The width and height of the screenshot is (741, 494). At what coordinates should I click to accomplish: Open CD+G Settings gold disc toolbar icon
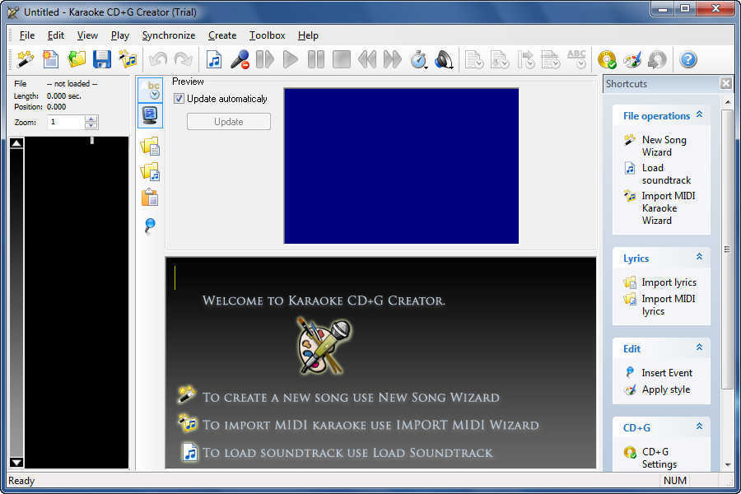(607, 59)
